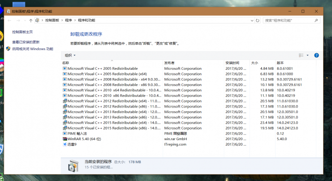The image size is (332, 181).
Task: Click icon of Visual C++ 2005 Redistributable (x64)
Action: (x=65, y=74)
